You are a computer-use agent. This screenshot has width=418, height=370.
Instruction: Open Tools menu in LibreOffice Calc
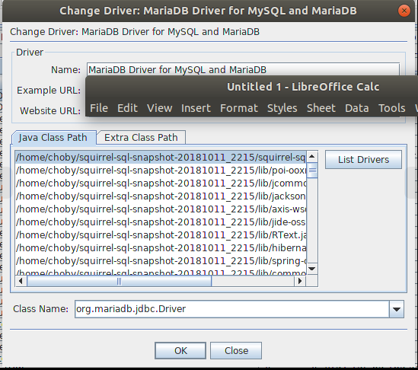point(392,108)
